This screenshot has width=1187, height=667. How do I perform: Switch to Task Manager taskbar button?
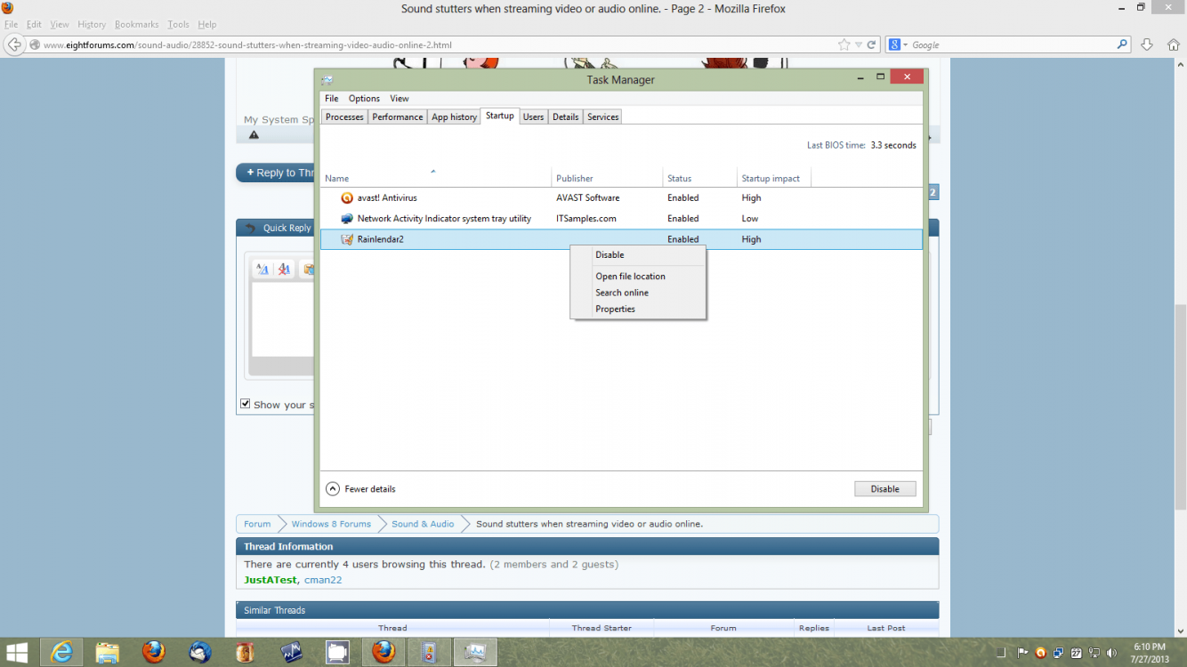[475, 653]
